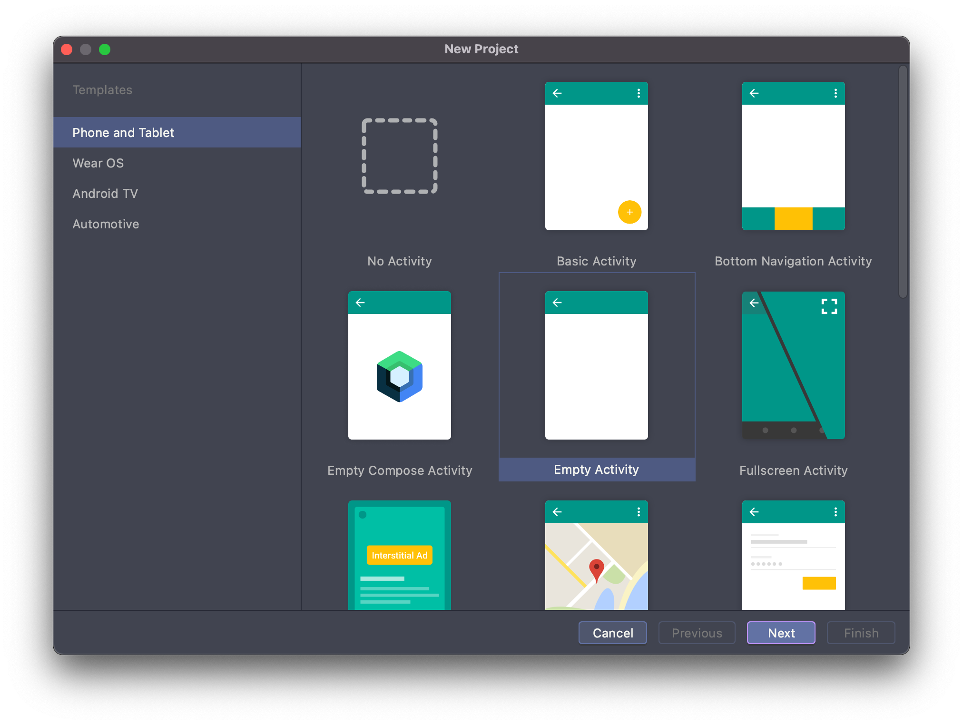Pick the Google Maps activity template
Image resolution: width=963 pixels, height=725 pixels.
tap(596, 555)
